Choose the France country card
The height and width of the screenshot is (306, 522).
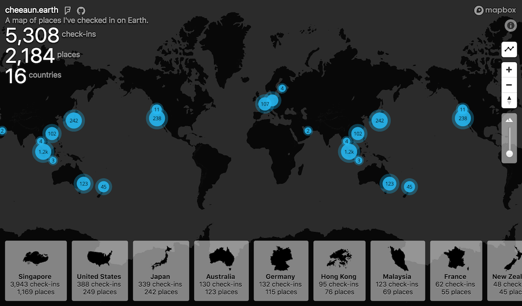click(x=456, y=271)
